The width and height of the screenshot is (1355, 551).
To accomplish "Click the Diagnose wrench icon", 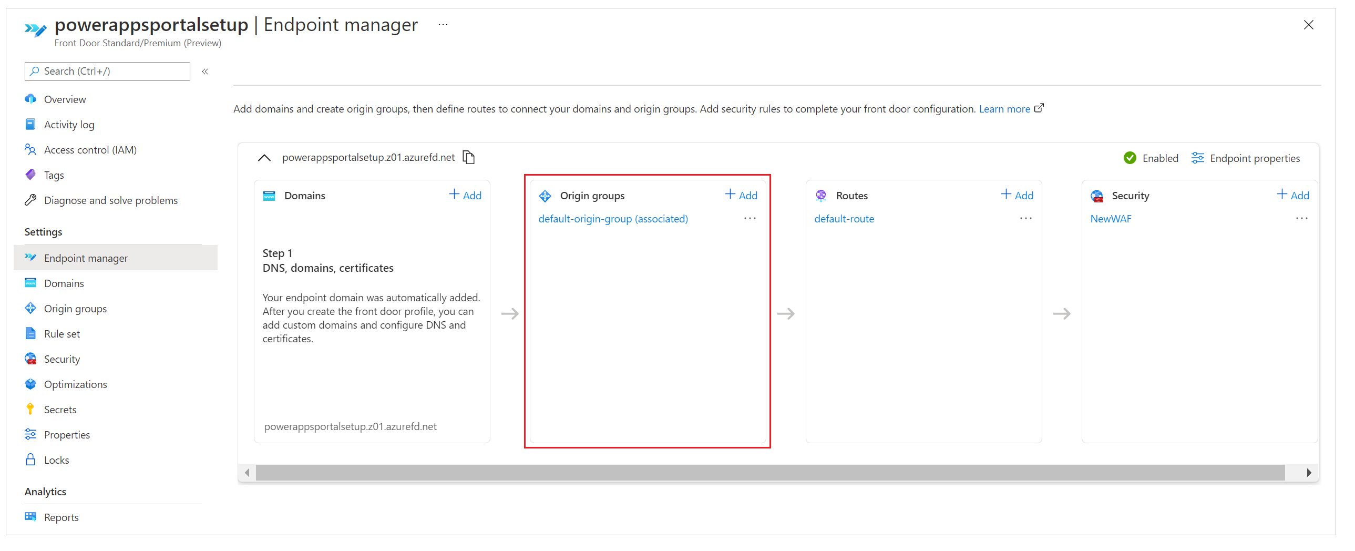I will 30,200.
